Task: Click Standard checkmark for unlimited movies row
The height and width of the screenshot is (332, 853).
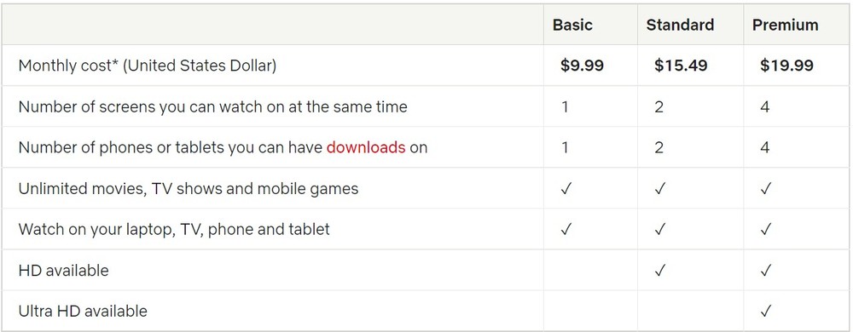Action: coord(659,189)
